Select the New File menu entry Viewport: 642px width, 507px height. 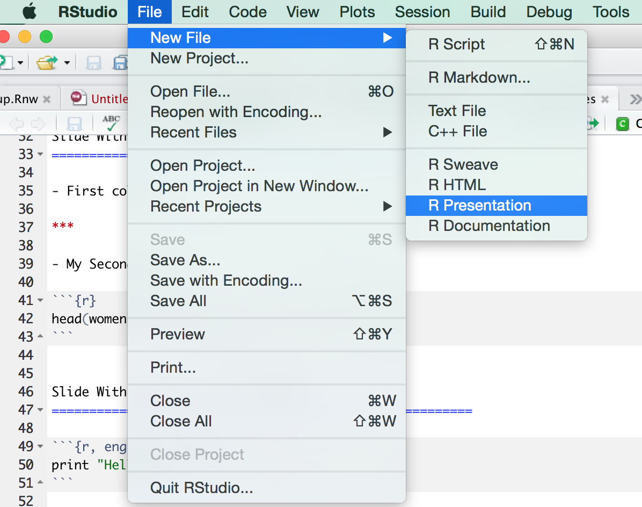pos(267,38)
